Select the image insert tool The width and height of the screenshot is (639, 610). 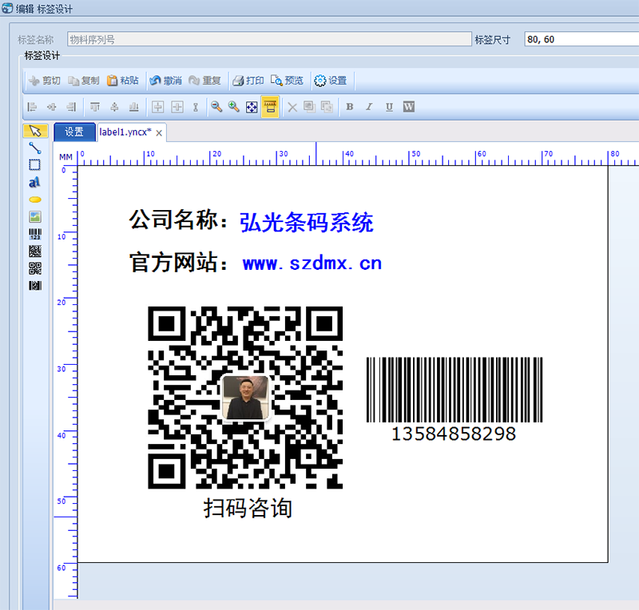coord(35,217)
